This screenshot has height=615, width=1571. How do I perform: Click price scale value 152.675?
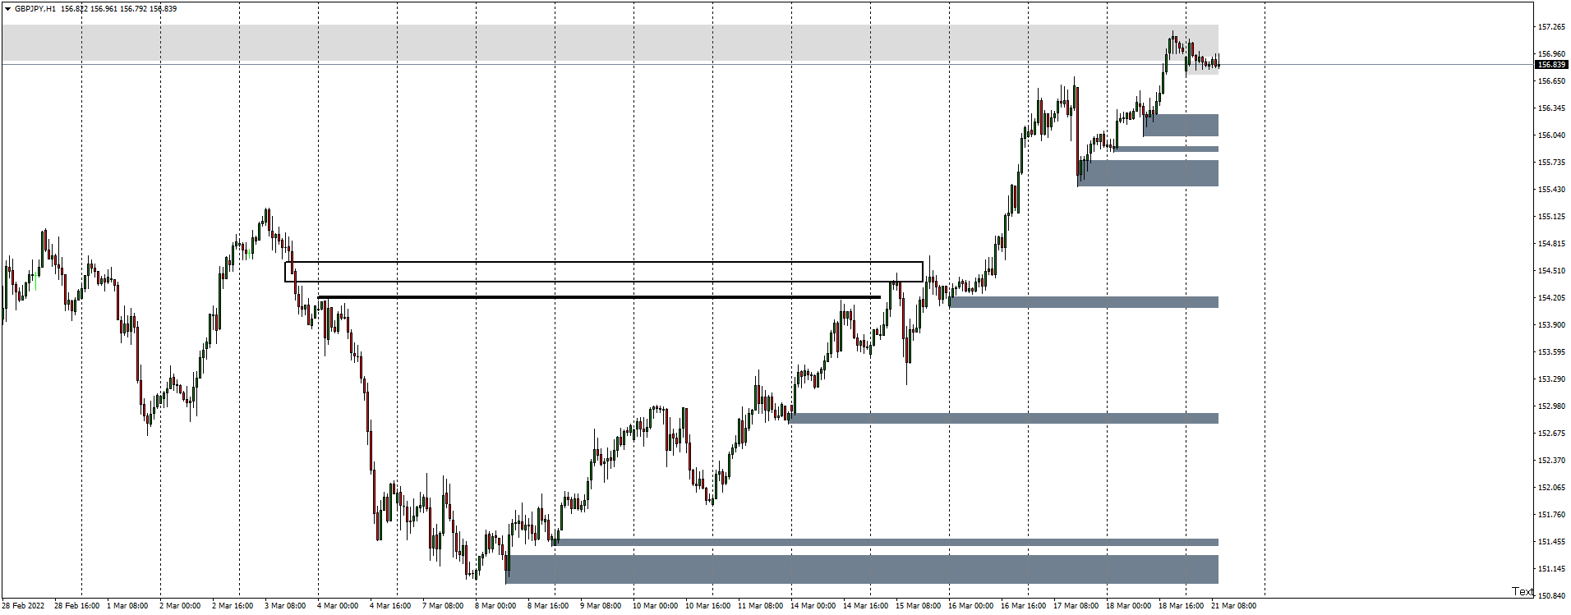tap(1551, 434)
